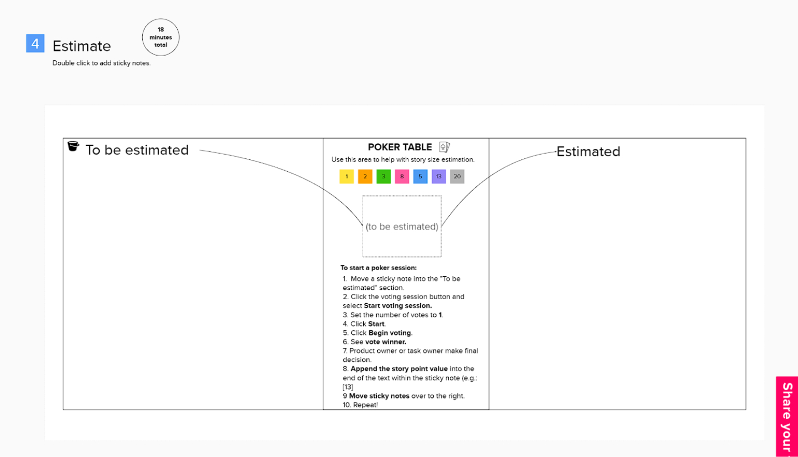Click the playing cards icon next to POKER TABLE
The image size is (798, 457).
(444, 147)
